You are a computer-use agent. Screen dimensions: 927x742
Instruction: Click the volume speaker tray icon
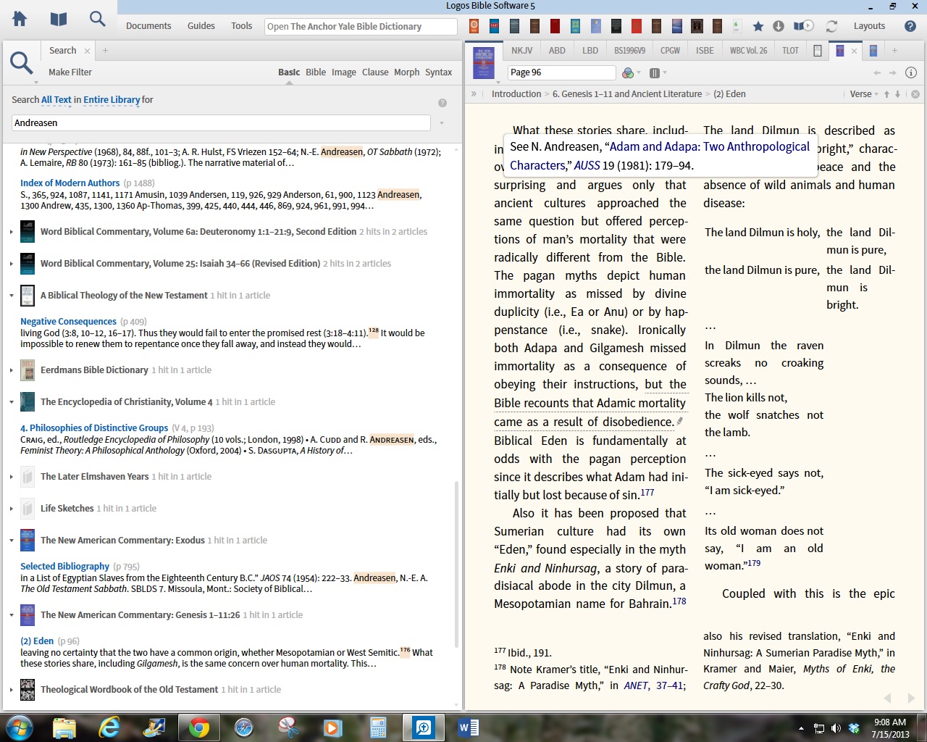point(836,728)
